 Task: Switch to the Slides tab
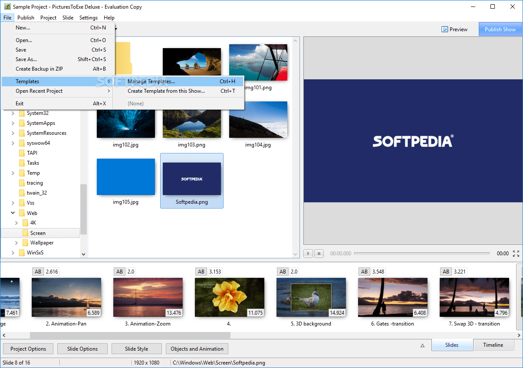[452, 345]
